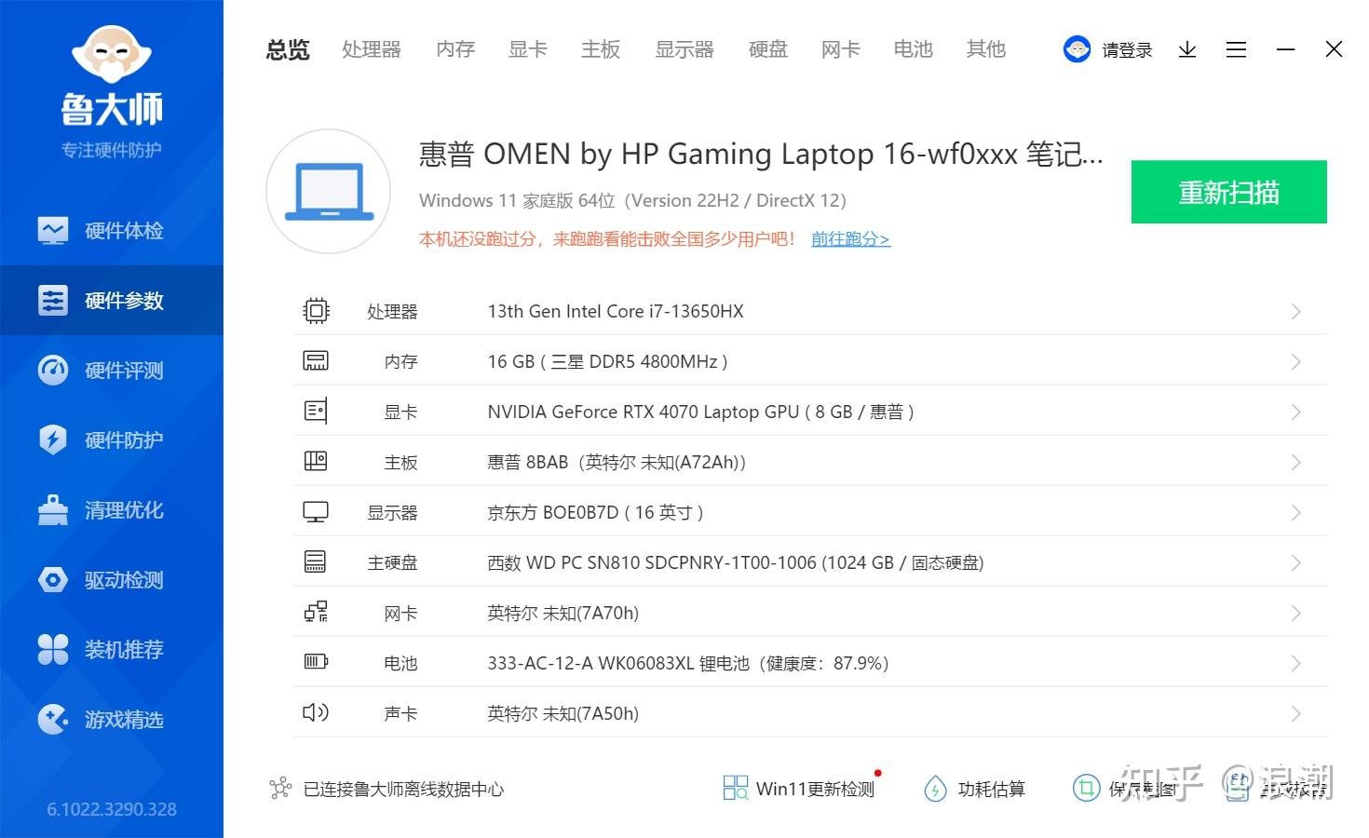
Task: Select 游戏精选 at the sidebar bottom
Action: (x=112, y=719)
